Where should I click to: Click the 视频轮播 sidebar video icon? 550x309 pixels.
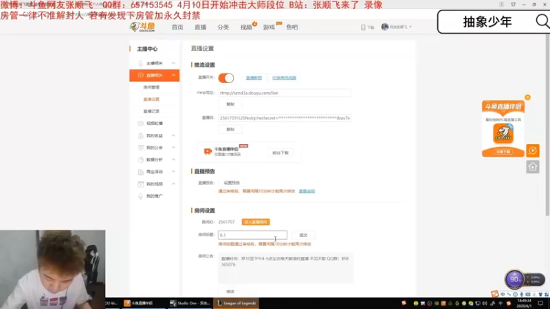tap(141, 124)
